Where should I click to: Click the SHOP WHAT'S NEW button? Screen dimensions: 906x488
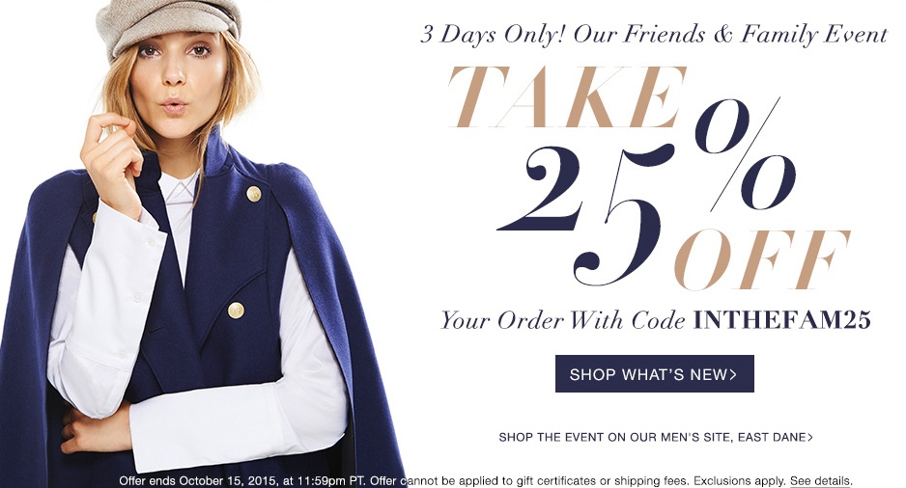point(654,374)
